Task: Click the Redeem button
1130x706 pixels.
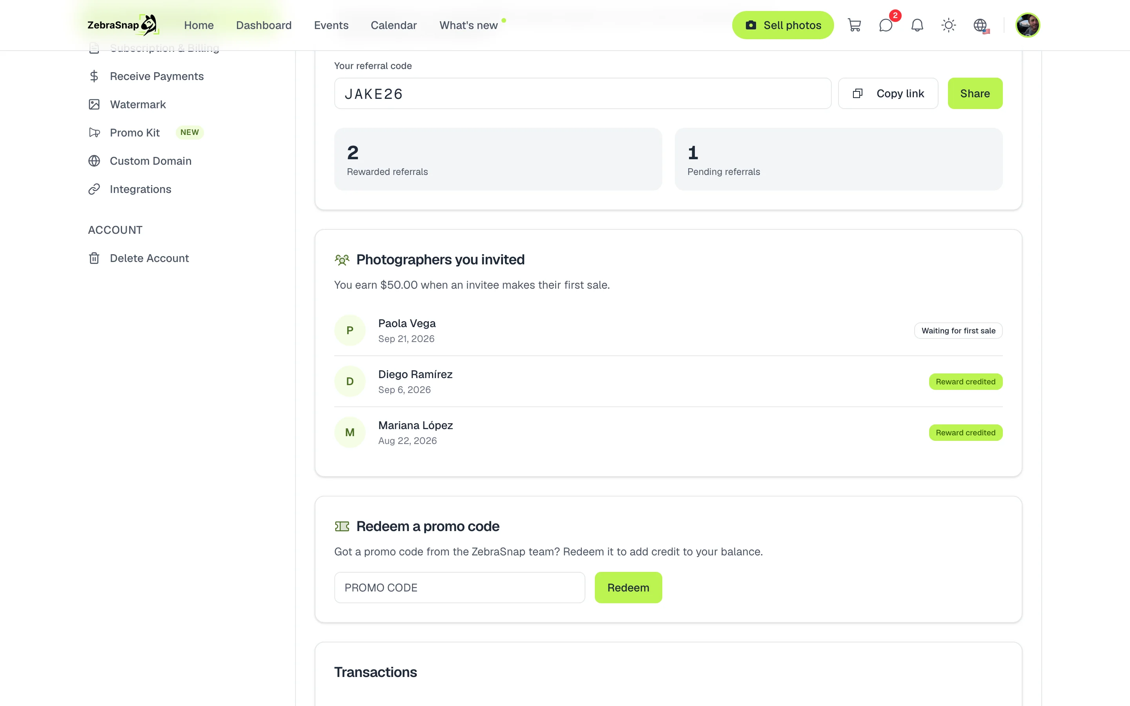Action: point(628,588)
